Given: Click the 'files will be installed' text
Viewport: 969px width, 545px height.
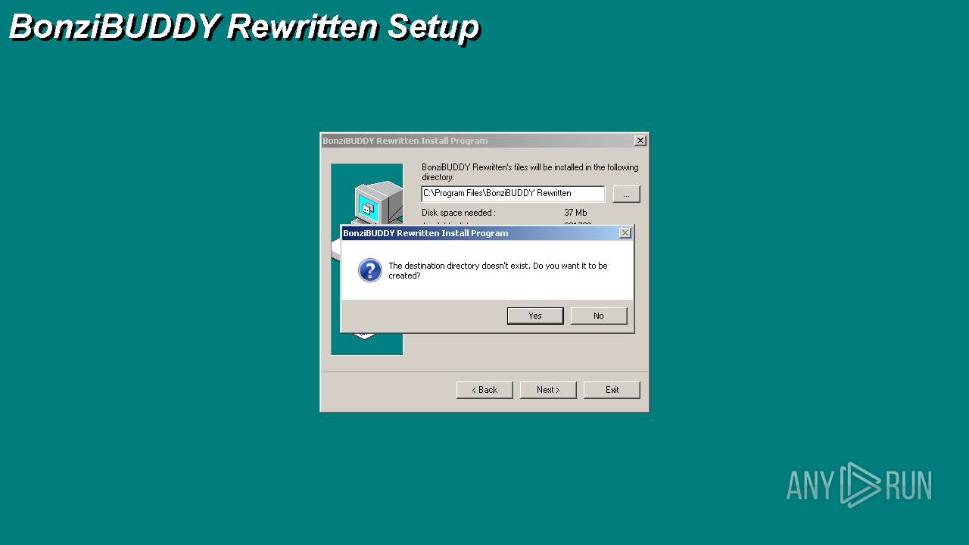Looking at the screenshot, I should [x=530, y=172].
